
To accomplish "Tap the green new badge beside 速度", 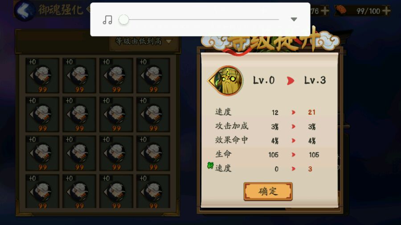I will [210, 165].
